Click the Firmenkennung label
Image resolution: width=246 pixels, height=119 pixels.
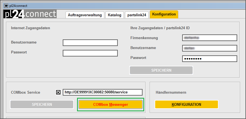coord(144,38)
